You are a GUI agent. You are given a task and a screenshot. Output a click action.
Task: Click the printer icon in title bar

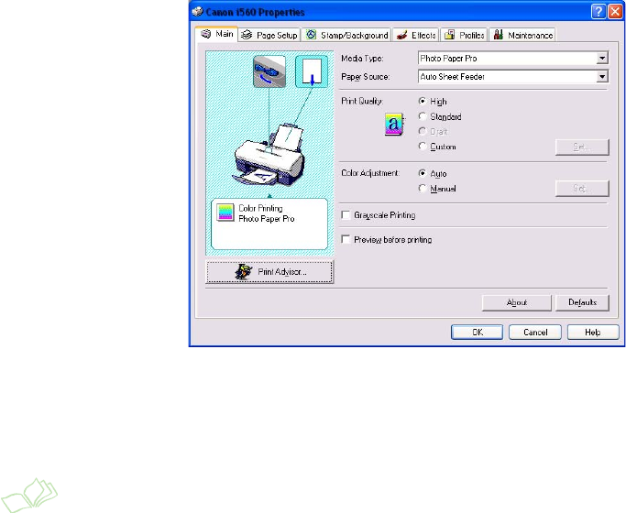point(198,12)
